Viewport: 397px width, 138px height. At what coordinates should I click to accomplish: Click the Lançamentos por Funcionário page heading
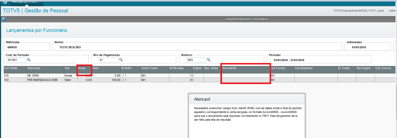[37, 30]
